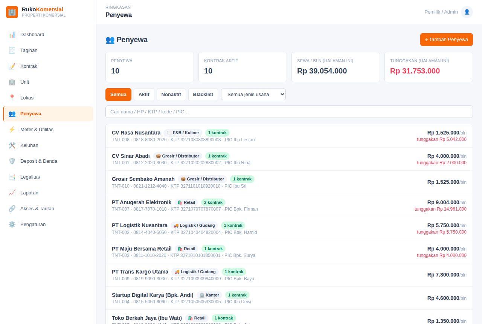Filter tenants by Aktif
This screenshot has height=324, width=482.
tap(144, 95)
